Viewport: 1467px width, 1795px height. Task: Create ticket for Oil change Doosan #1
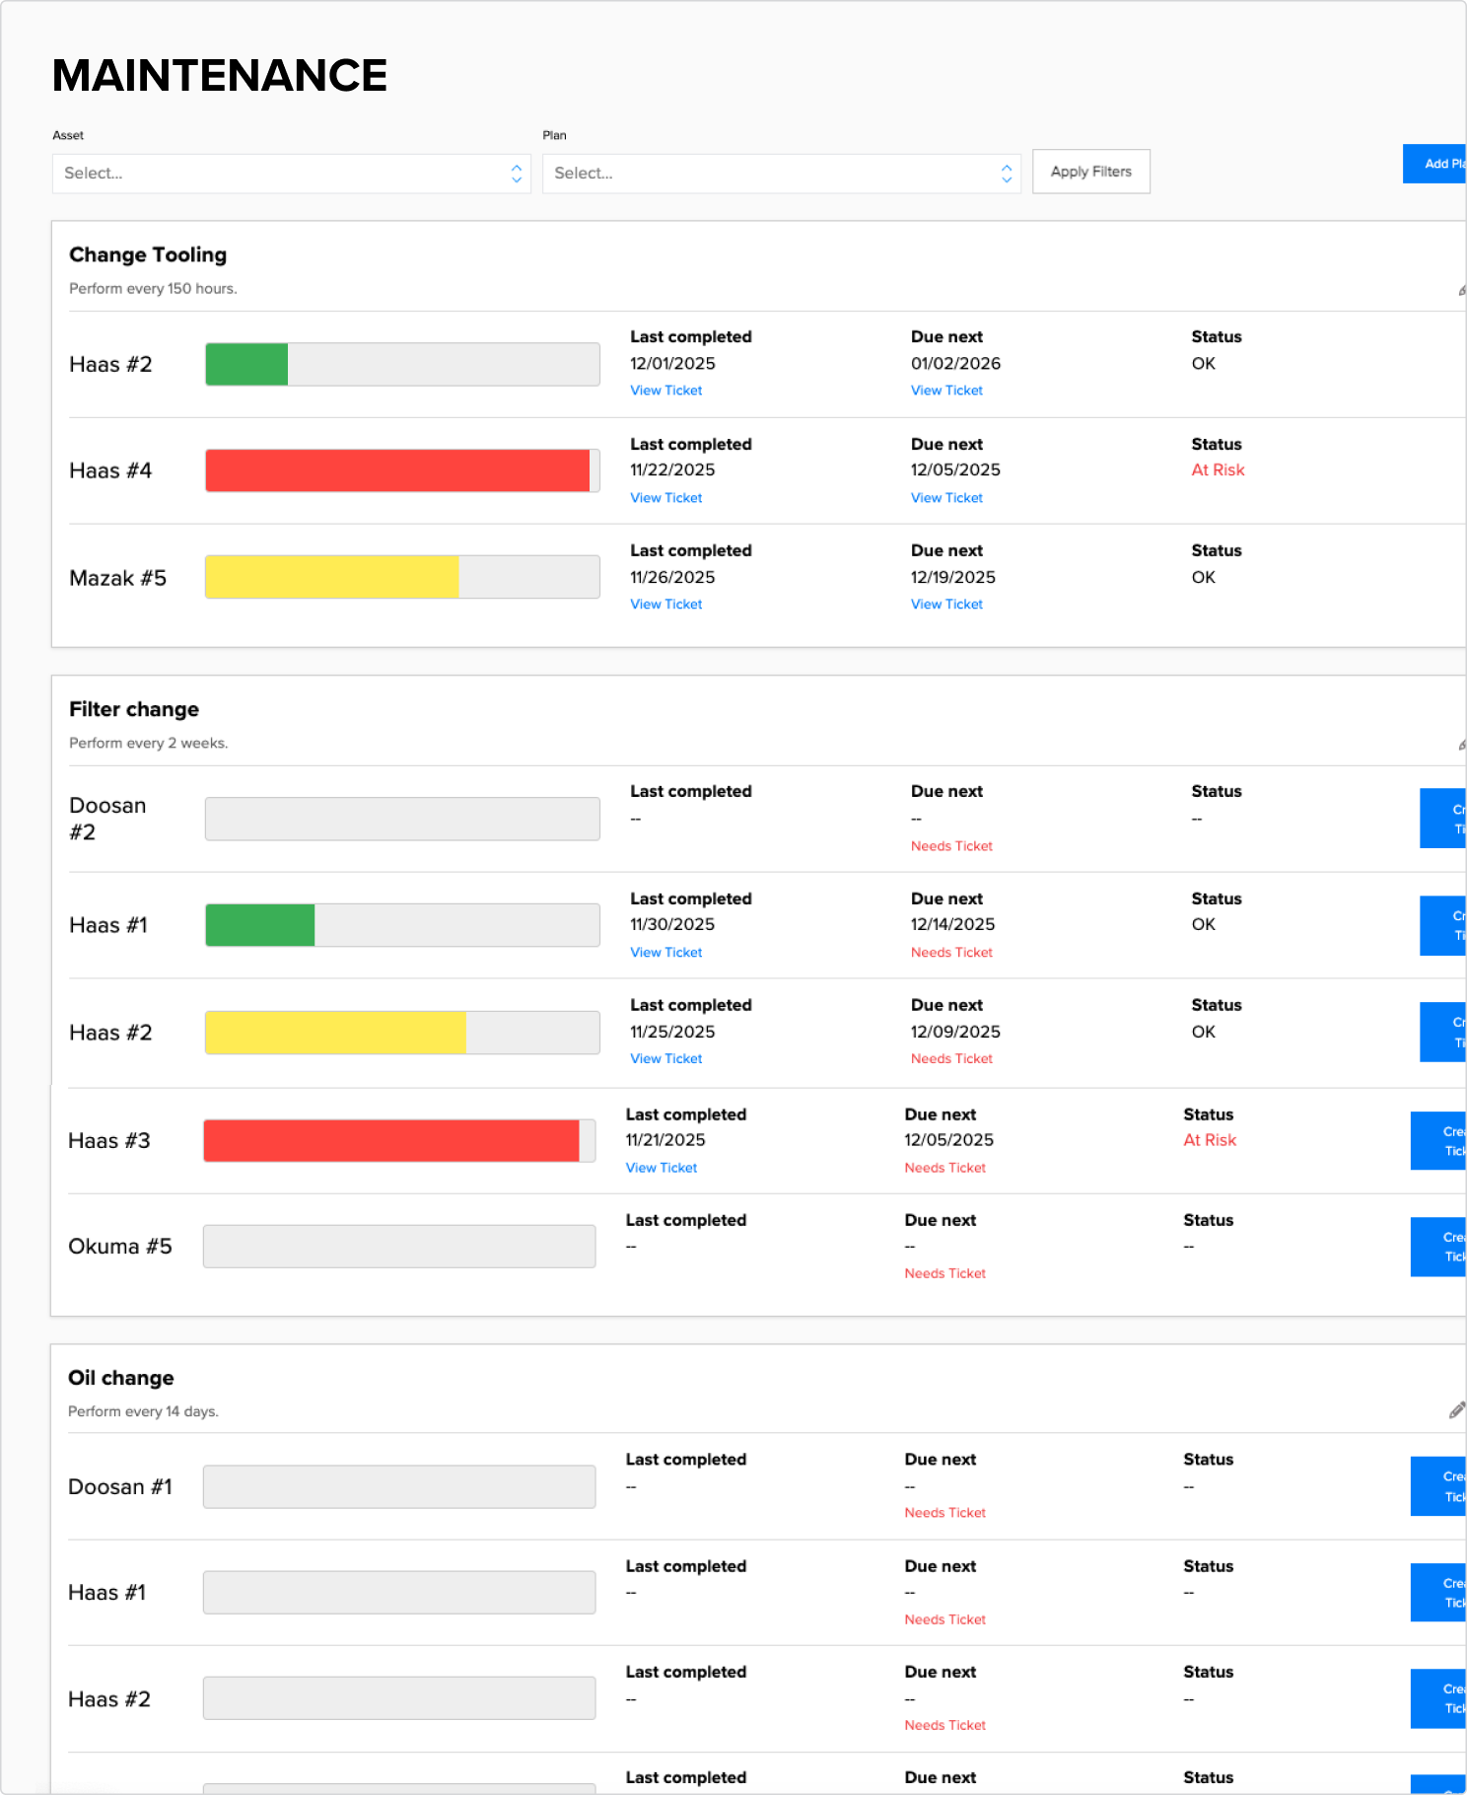[1438, 1486]
